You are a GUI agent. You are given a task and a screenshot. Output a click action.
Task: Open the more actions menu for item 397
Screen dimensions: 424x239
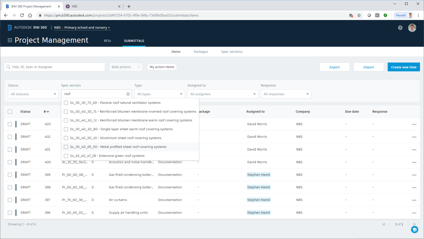[414, 200]
